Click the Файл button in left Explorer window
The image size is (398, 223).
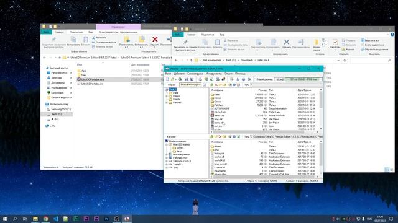point(46,32)
